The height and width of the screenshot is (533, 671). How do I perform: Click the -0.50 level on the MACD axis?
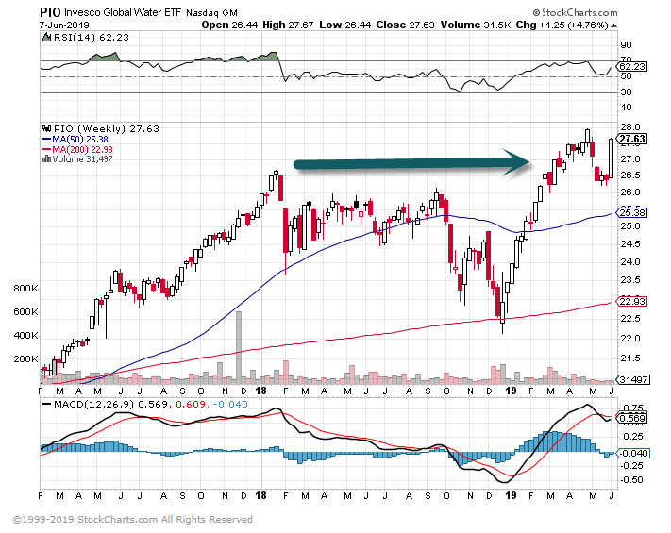pyautogui.click(x=631, y=479)
